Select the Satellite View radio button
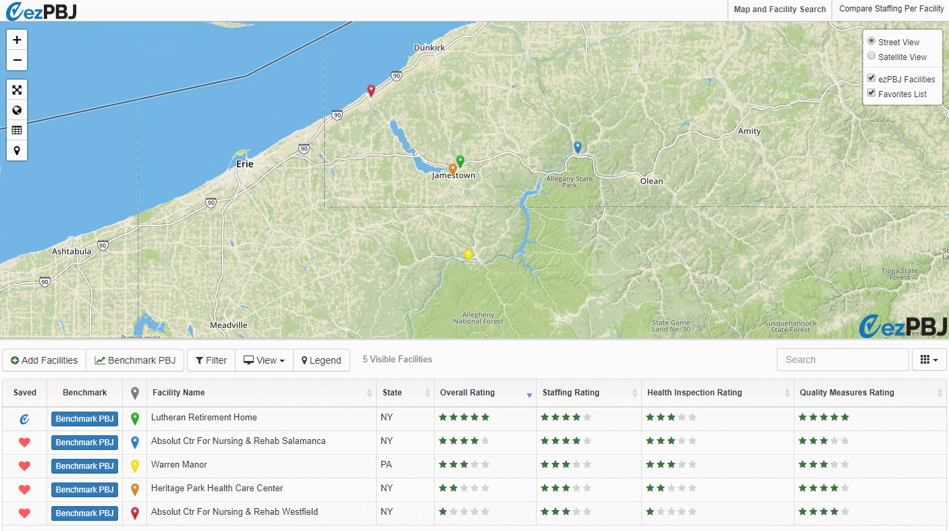949x531 pixels. pyautogui.click(x=871, y=57)
